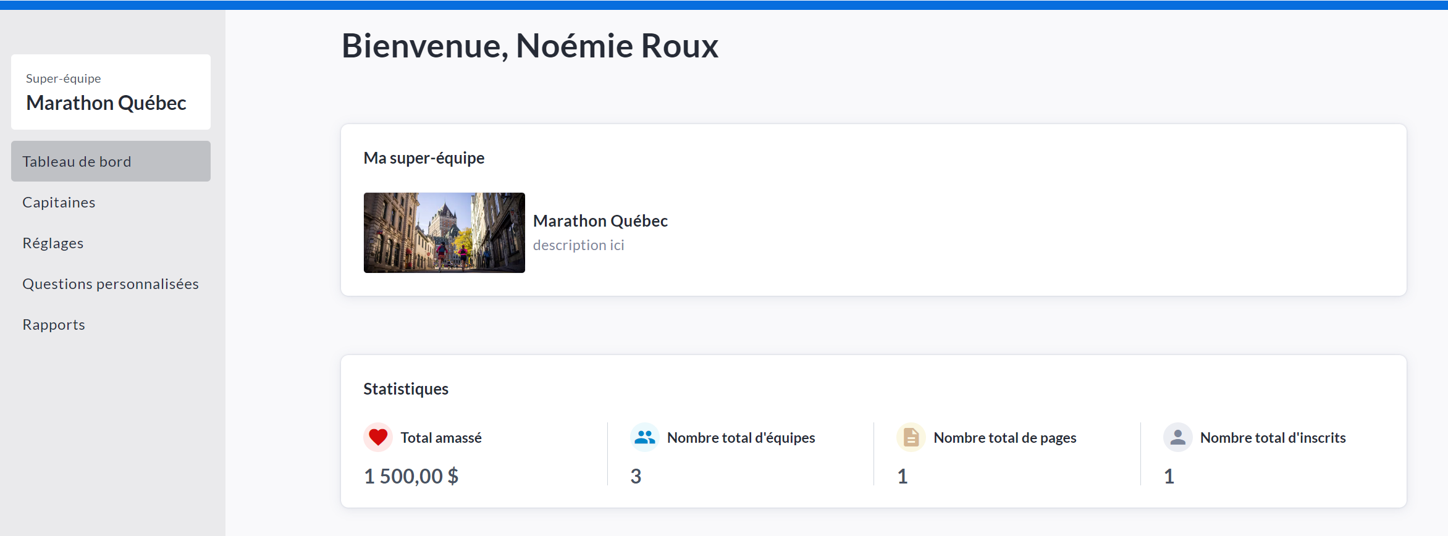This screenshot has height=536, width=1448.
Task: Click the grey person icon for inscrits
Action: tap(1177, 437)
